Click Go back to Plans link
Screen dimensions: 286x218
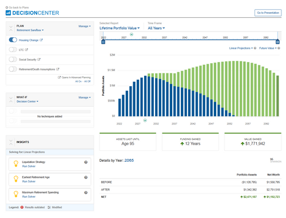[19, 7]
